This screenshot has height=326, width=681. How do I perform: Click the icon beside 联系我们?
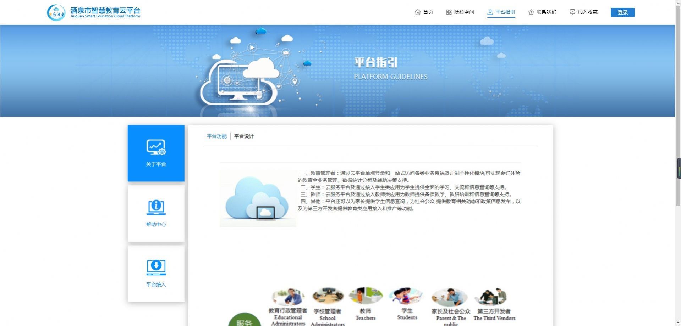pos(531,12)
